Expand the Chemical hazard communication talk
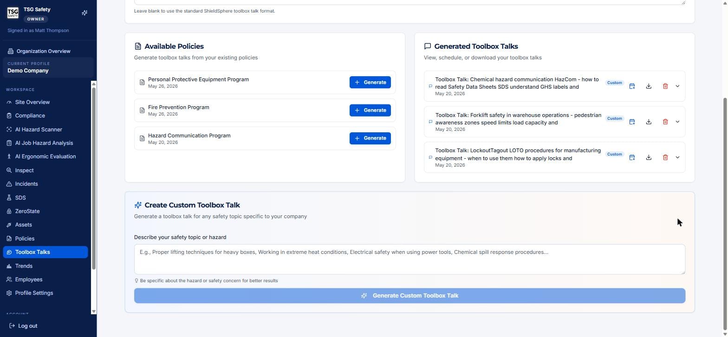Viewport: 728px width, 337px height. click(677, 86)
